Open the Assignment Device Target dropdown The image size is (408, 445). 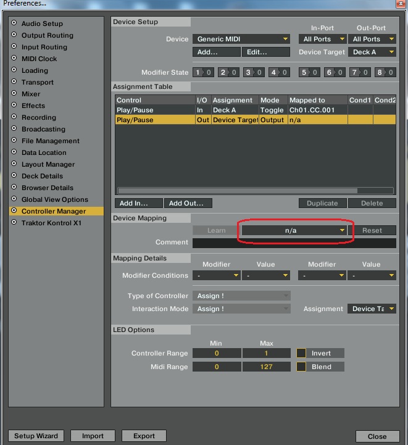click(372, 309)
